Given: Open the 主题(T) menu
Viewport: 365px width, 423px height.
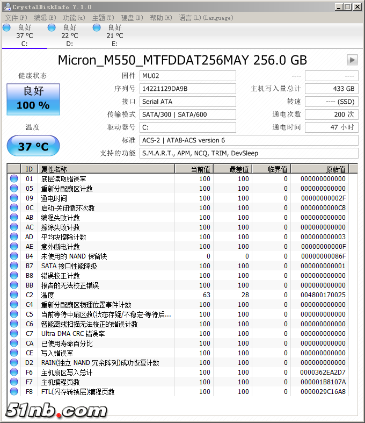Looking at the screenshot, I should coord(103,18).
